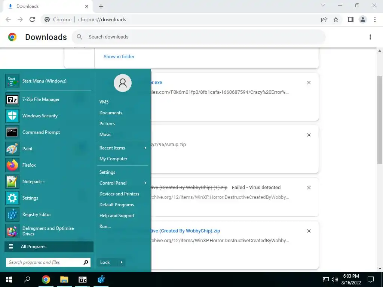
Task: Click the downloads page vertical scrollbar
Action: point(380,120)
